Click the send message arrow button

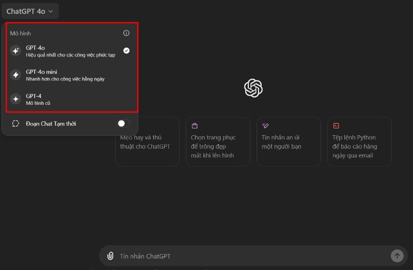point(397,256)
